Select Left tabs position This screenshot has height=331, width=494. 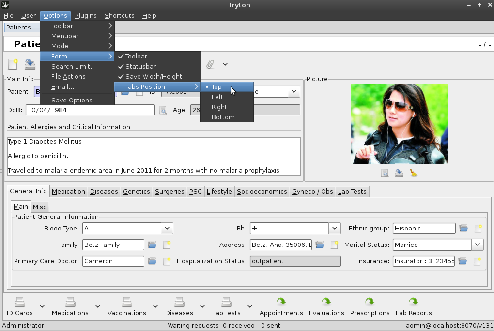pyautogui.click(x=217, y=97)
